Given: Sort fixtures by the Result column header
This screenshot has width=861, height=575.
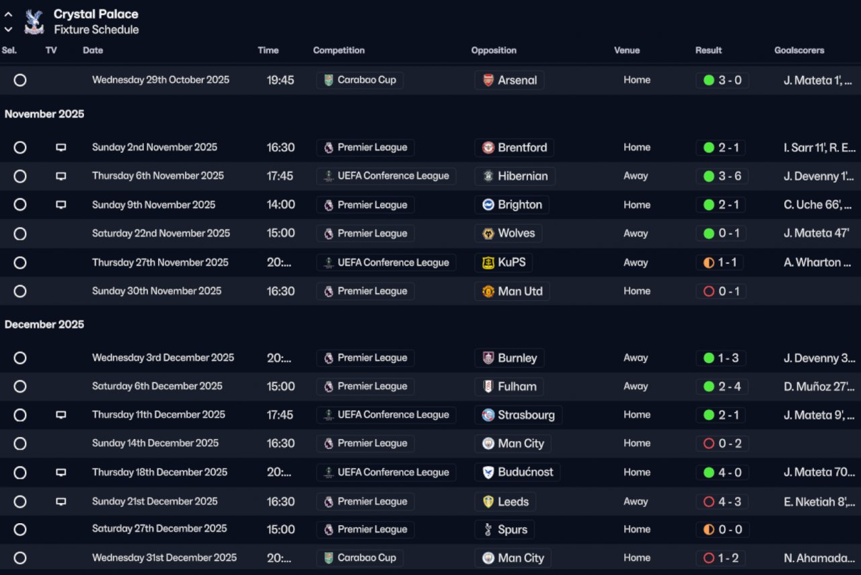Looking at the screenshot, I should point(708,50).
